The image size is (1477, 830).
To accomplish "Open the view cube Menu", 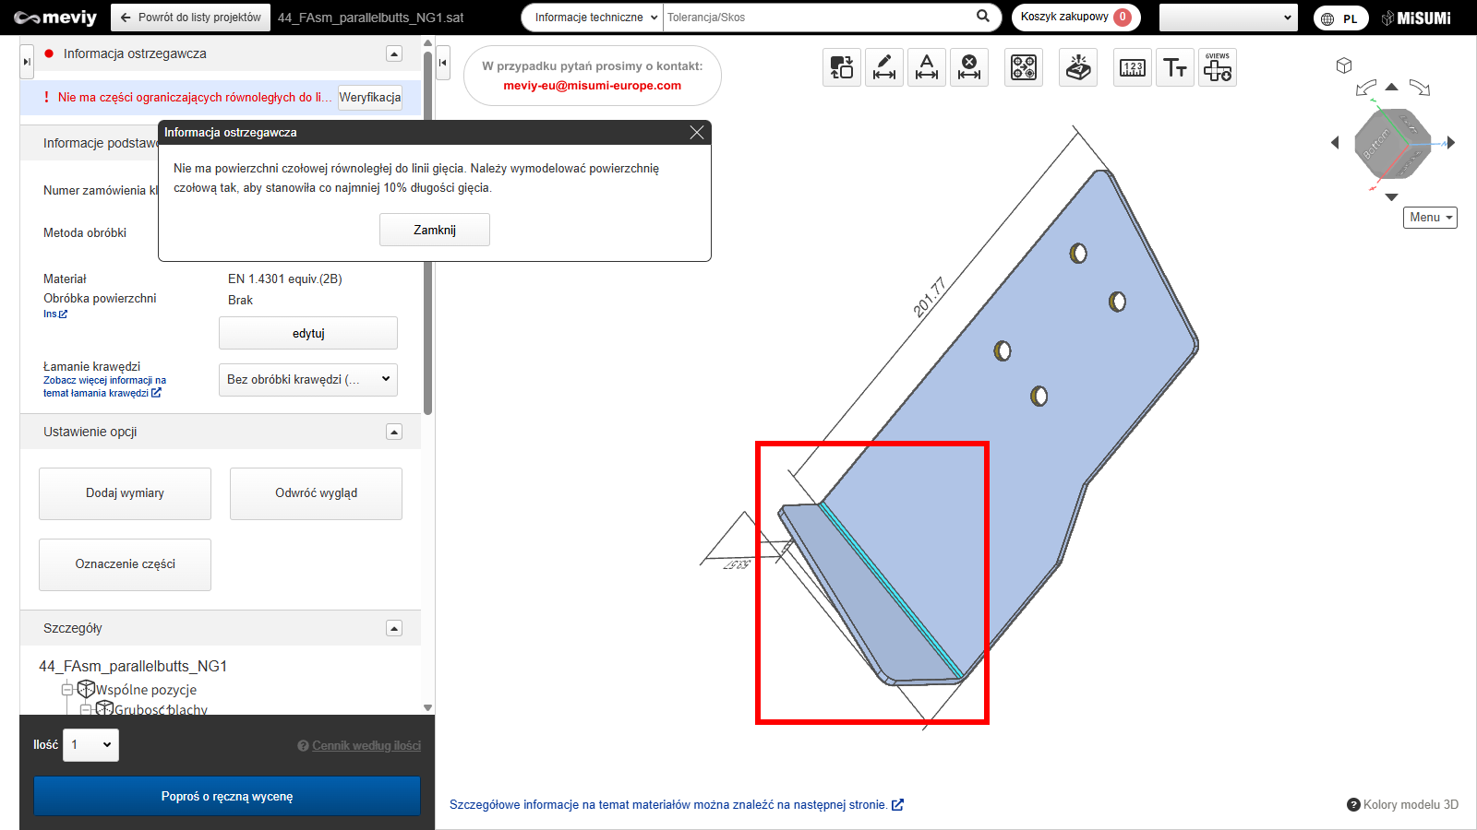I will coord(1430,218).
